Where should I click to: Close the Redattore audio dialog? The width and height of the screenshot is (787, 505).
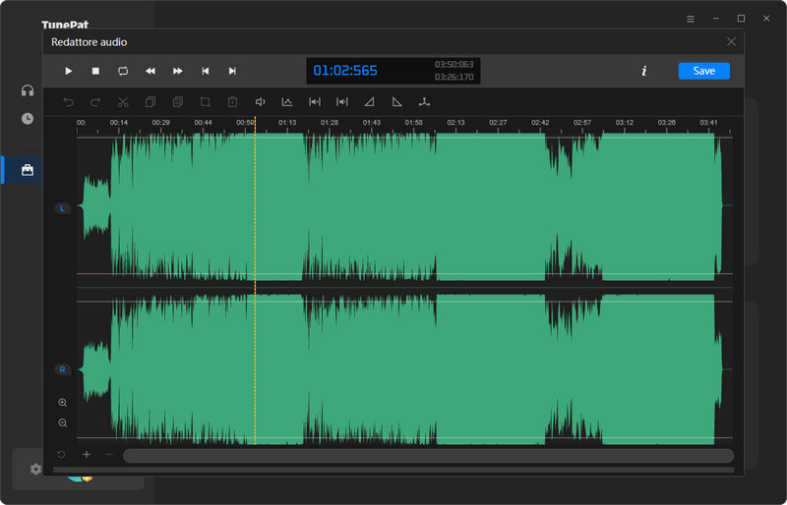(731, 42)
